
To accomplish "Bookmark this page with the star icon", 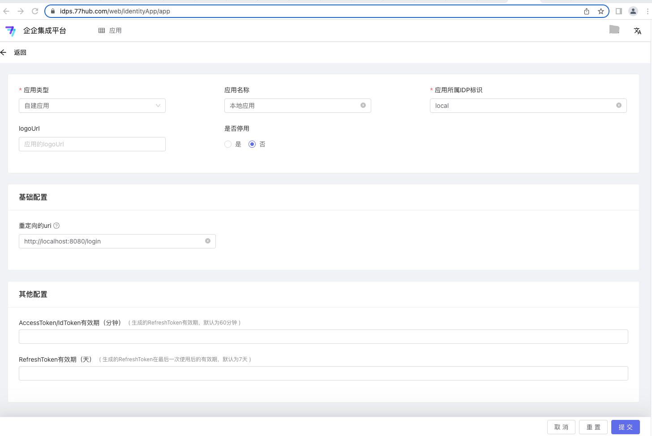I will tap(601, 11).
